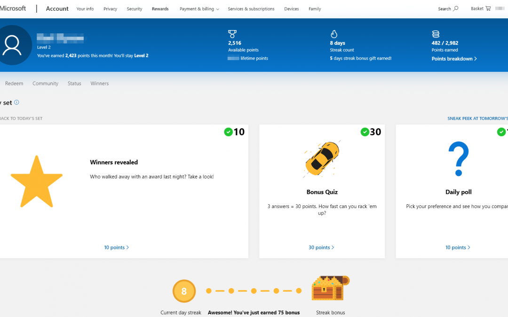Open the Privacy menu item
Screen dimensions: 508x317
(x=110, y=9)
